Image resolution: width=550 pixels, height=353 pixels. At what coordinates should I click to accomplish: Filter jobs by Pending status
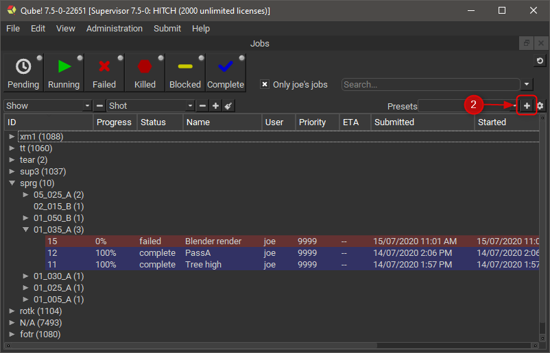[23, 73]
